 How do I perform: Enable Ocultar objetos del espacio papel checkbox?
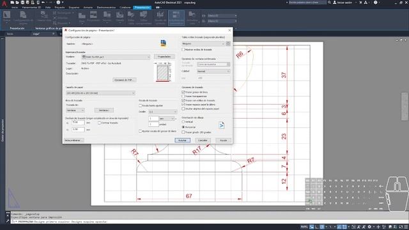(183, 109)
